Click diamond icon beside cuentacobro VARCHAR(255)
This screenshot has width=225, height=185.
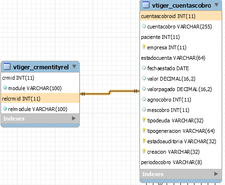coord(144,26)
